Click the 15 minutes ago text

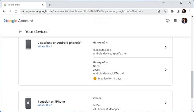click(102, 50)
